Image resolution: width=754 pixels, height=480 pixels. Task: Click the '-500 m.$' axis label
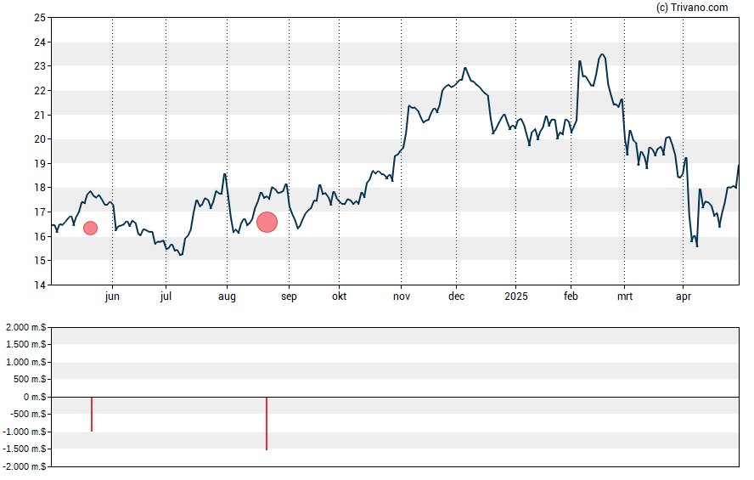[x=28, y=414]
